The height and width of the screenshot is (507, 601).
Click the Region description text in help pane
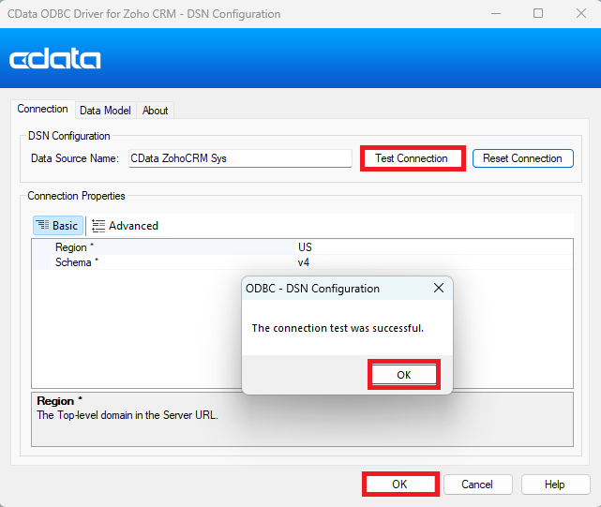point(128,415)
